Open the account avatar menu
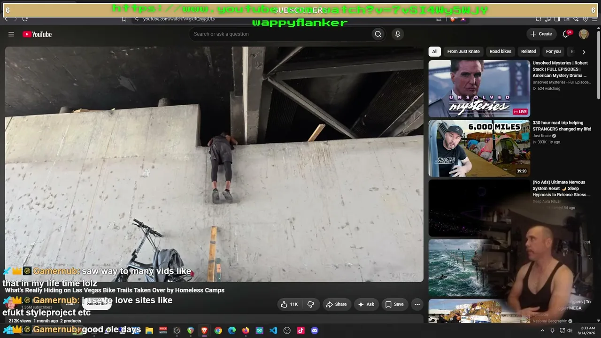Viewport: 601px width, 338px height. (584, 34)
